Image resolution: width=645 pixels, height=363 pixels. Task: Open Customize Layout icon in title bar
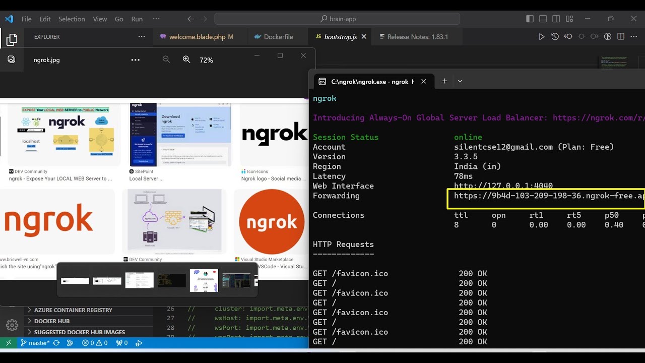pyautogui.click(x=569, y=19)
